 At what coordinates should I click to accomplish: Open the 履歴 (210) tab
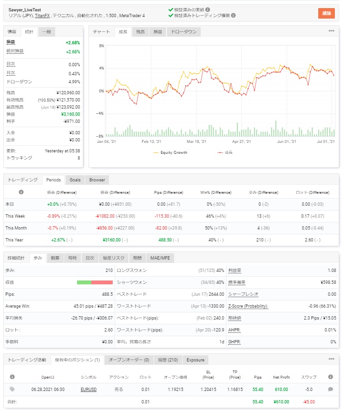click(x=167, y=360)
